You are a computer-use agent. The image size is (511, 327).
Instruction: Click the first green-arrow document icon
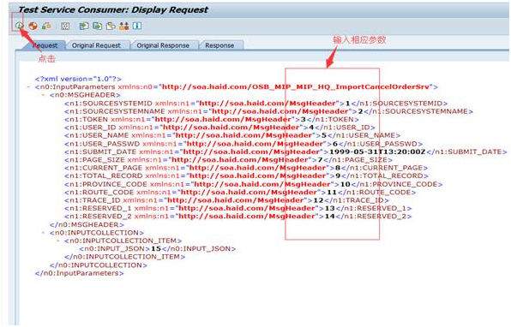tap(84, 26)
